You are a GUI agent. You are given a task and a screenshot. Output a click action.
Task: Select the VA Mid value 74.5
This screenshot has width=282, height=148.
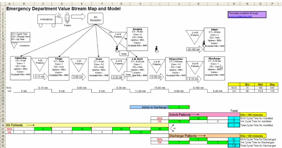coord(260,91)
